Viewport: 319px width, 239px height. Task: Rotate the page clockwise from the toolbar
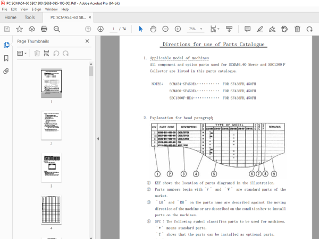tap(309, 29)
